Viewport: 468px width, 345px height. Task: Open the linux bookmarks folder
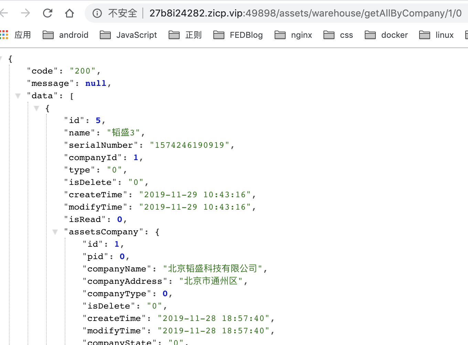444,35
